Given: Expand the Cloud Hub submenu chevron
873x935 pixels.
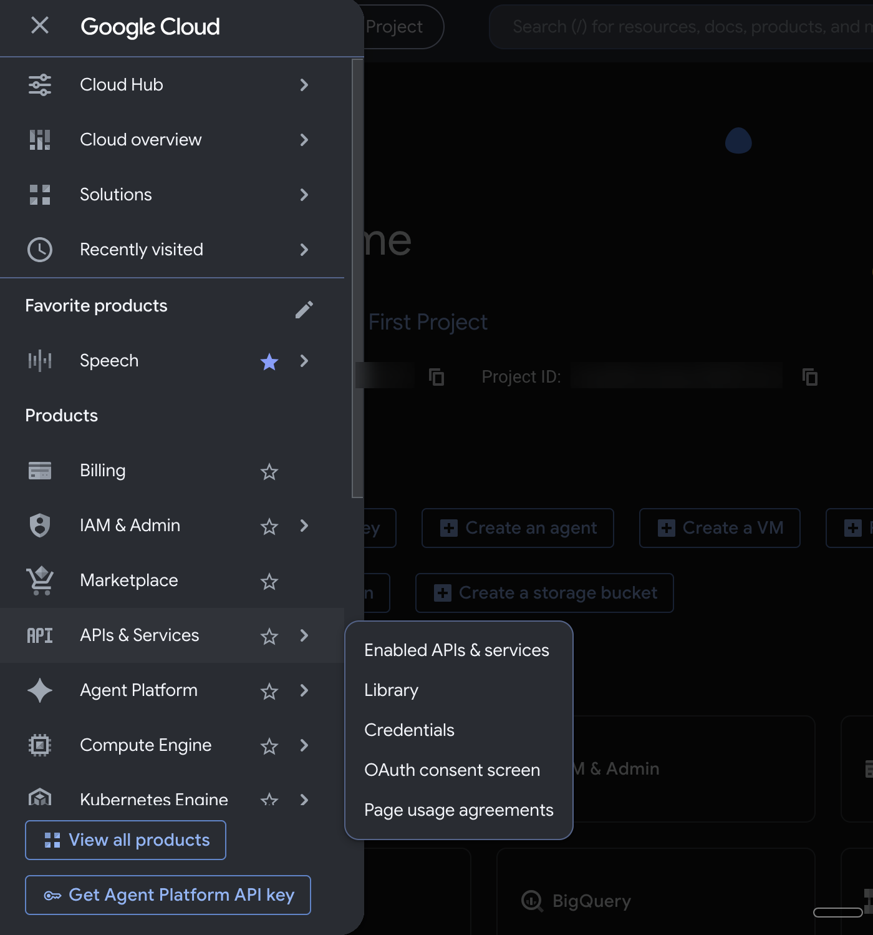Looking at the screenshot, I should [x=304, y=85].
